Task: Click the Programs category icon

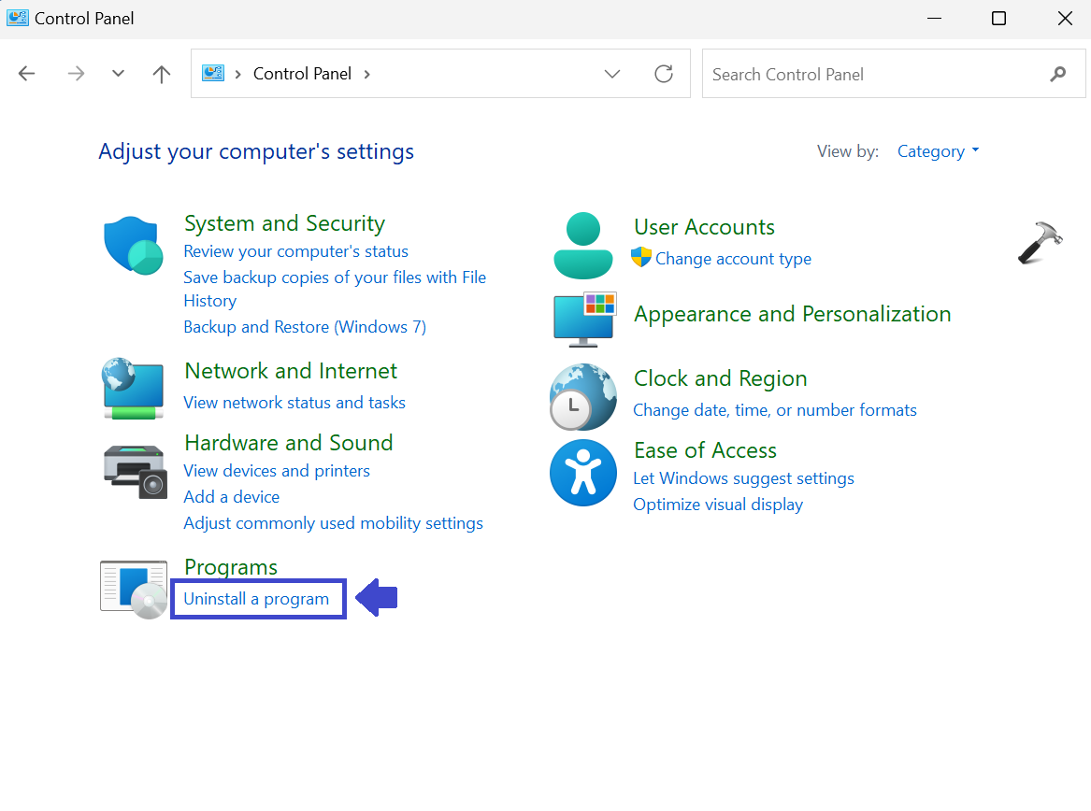Action: pyautogui.click(x=134, y=590)
